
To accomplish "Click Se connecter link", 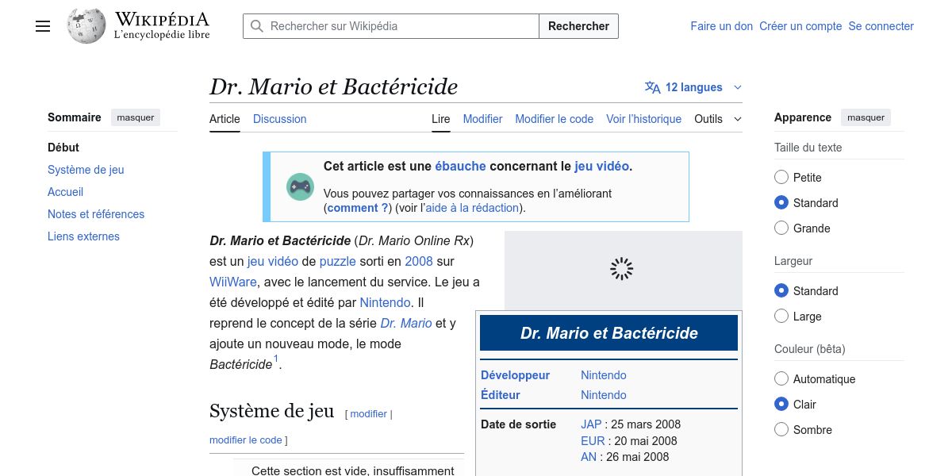I will coord(881,26).
